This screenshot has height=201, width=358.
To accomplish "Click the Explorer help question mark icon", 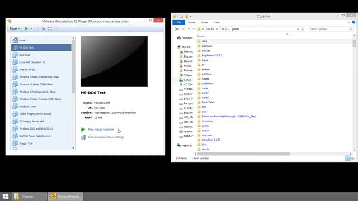I will 354,22.
